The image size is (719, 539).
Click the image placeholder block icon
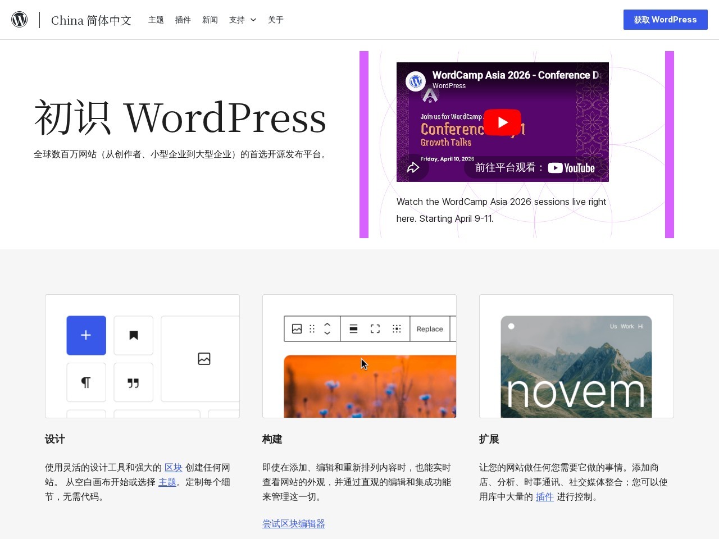pos(204,359)
